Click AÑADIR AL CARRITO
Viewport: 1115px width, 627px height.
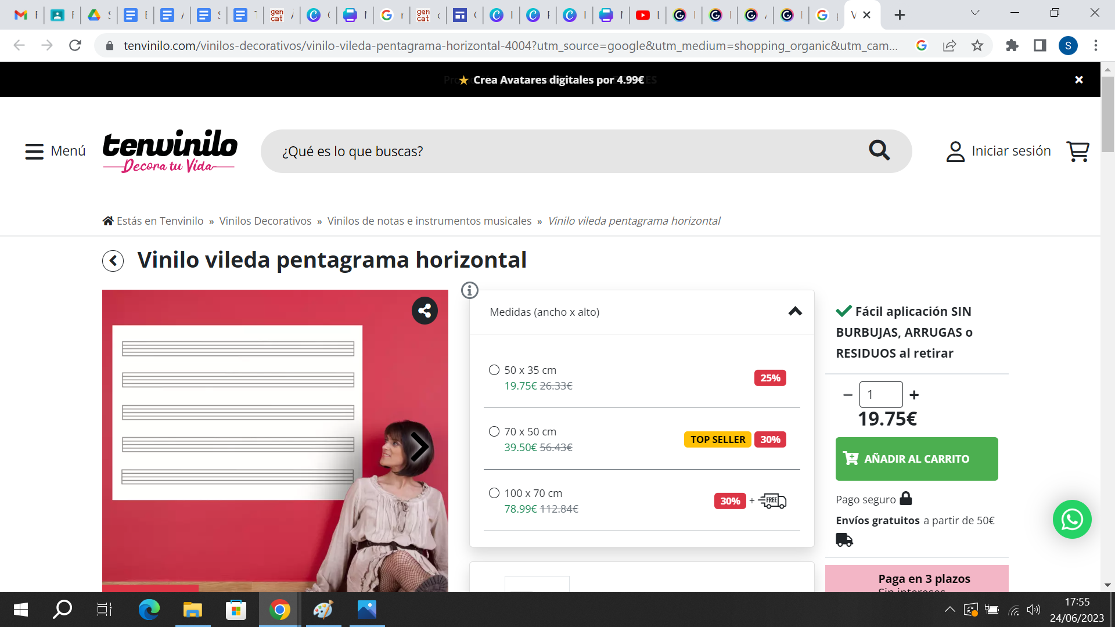point(916,459)
